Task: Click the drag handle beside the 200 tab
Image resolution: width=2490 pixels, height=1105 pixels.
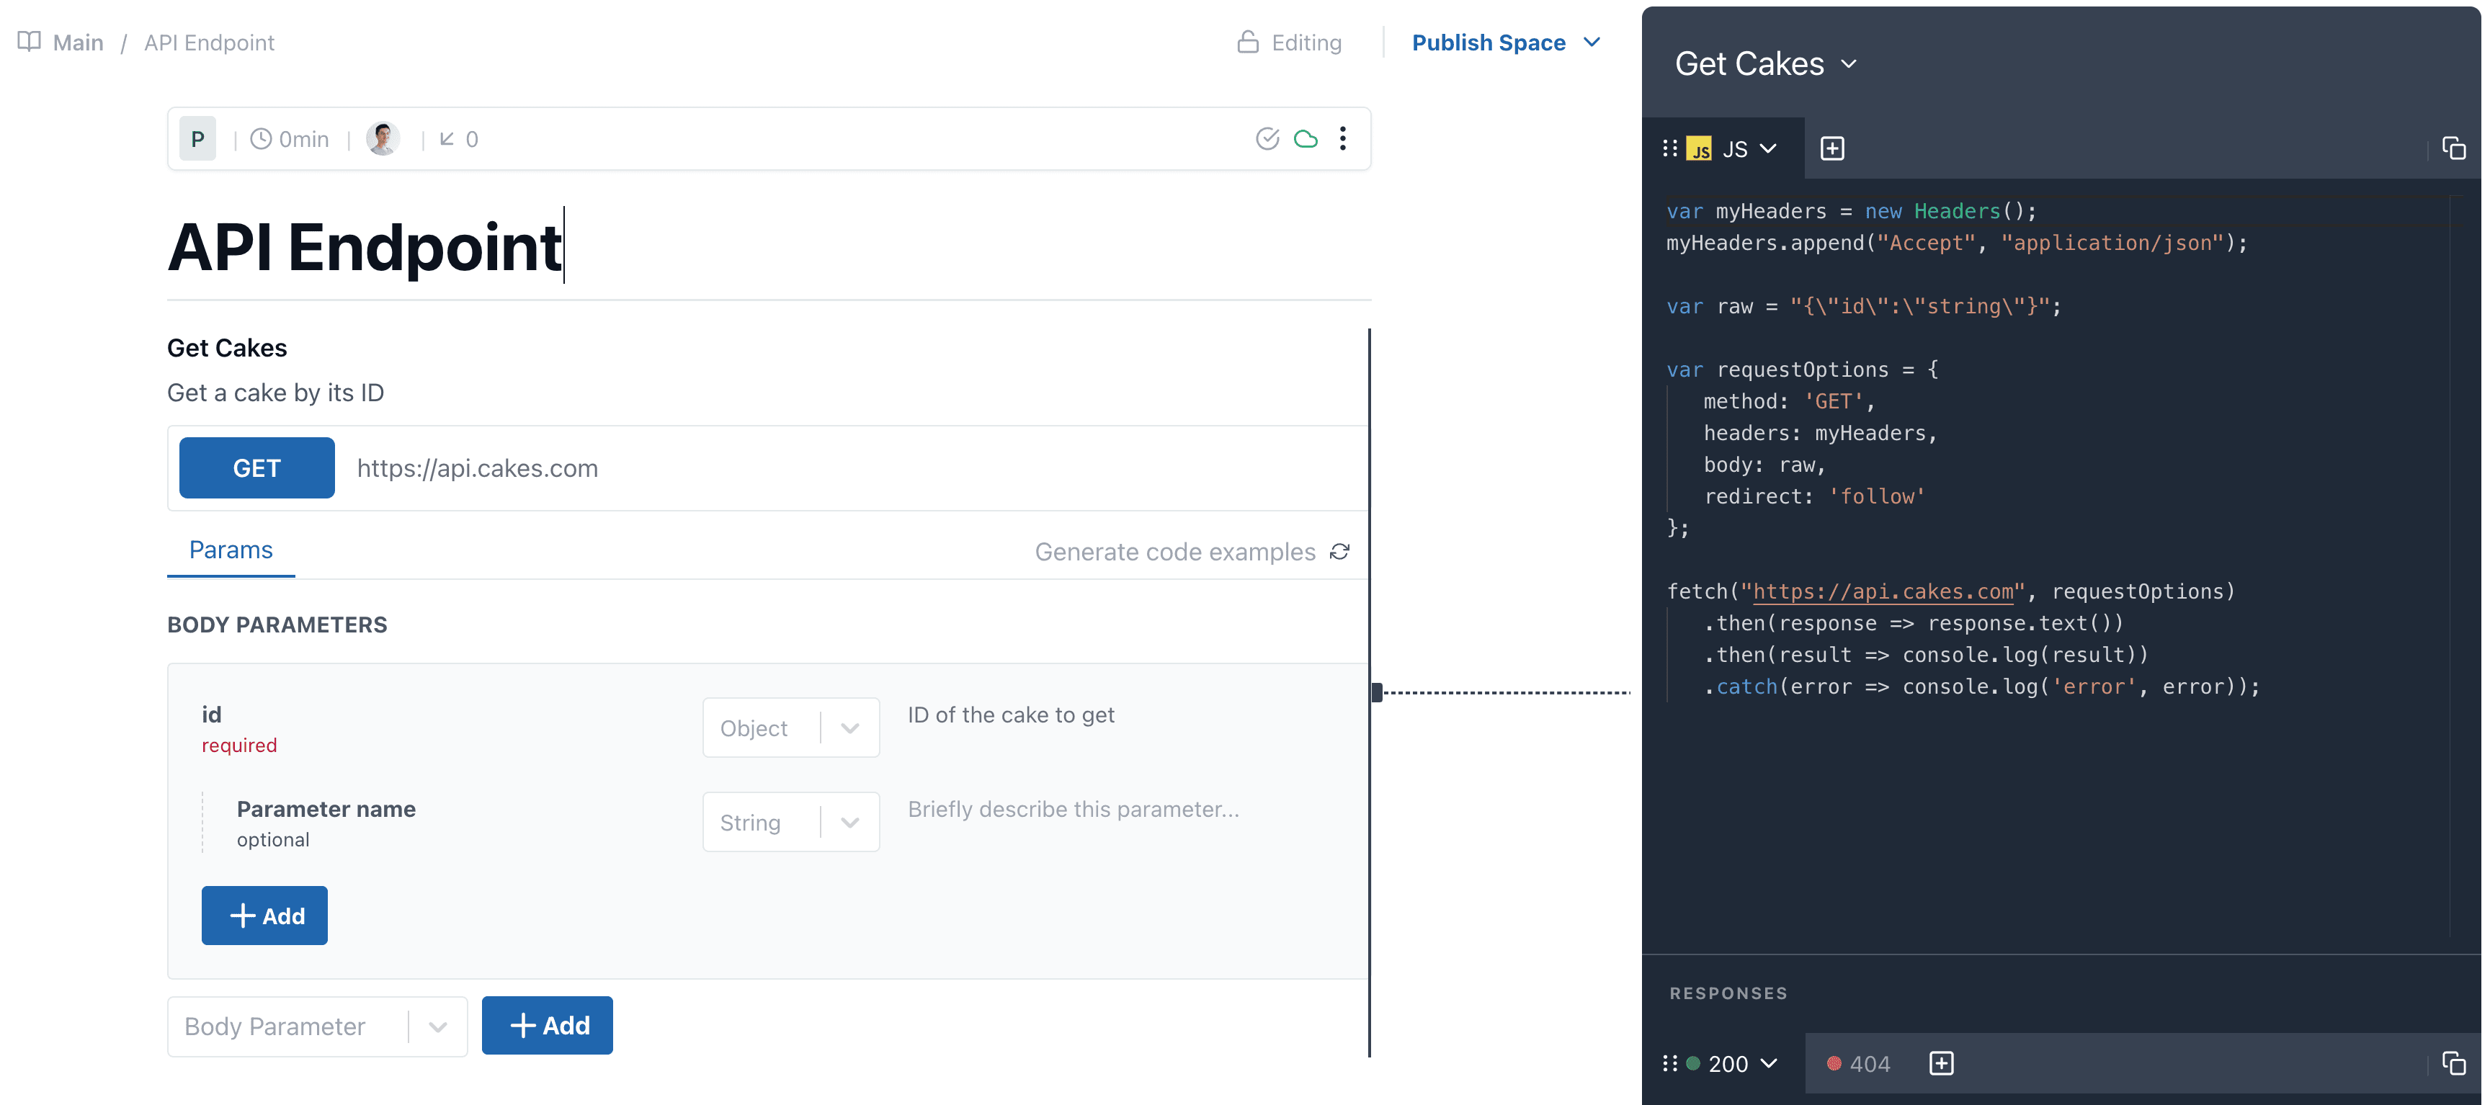Action: pyautogui.click(x=1670, y=1063)
